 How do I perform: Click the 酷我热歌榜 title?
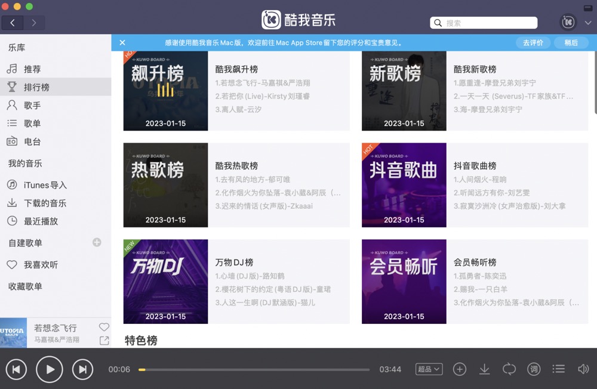(236, 166)
